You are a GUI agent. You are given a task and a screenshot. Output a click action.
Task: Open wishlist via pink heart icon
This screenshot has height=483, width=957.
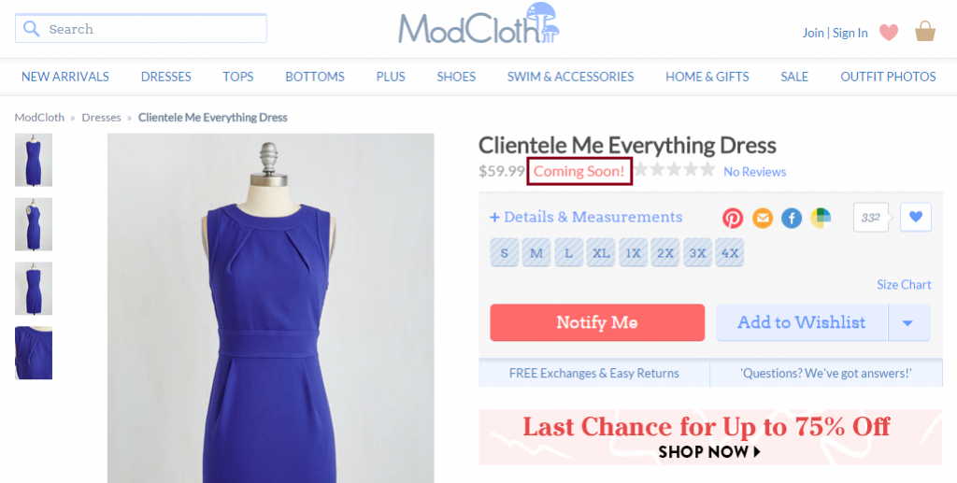(x=889, y=33)
